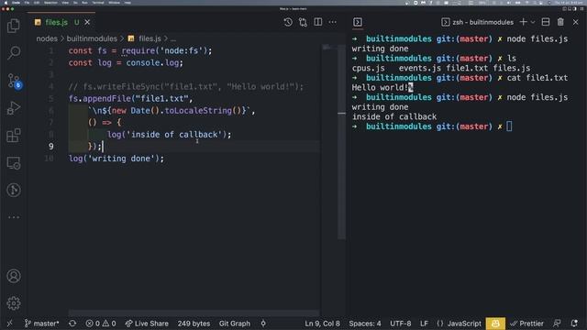Change file encoding UTF-8
This screenshot has width=587, height=330.
click(400, 324)
